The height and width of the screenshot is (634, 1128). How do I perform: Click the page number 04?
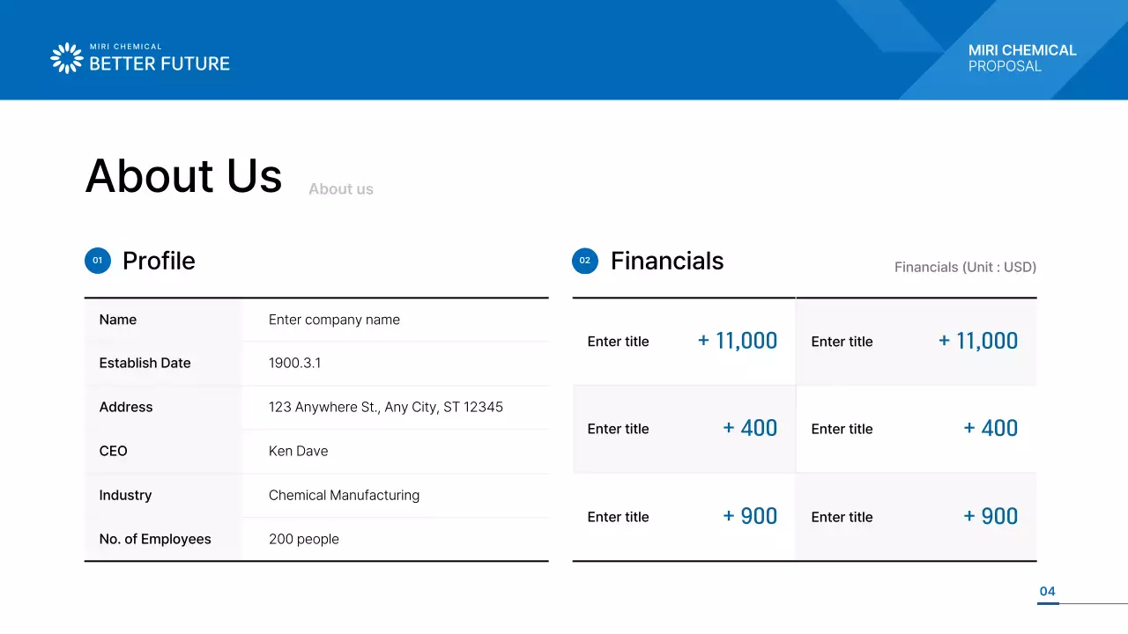pyautogui.click(x=1047, y=592)
